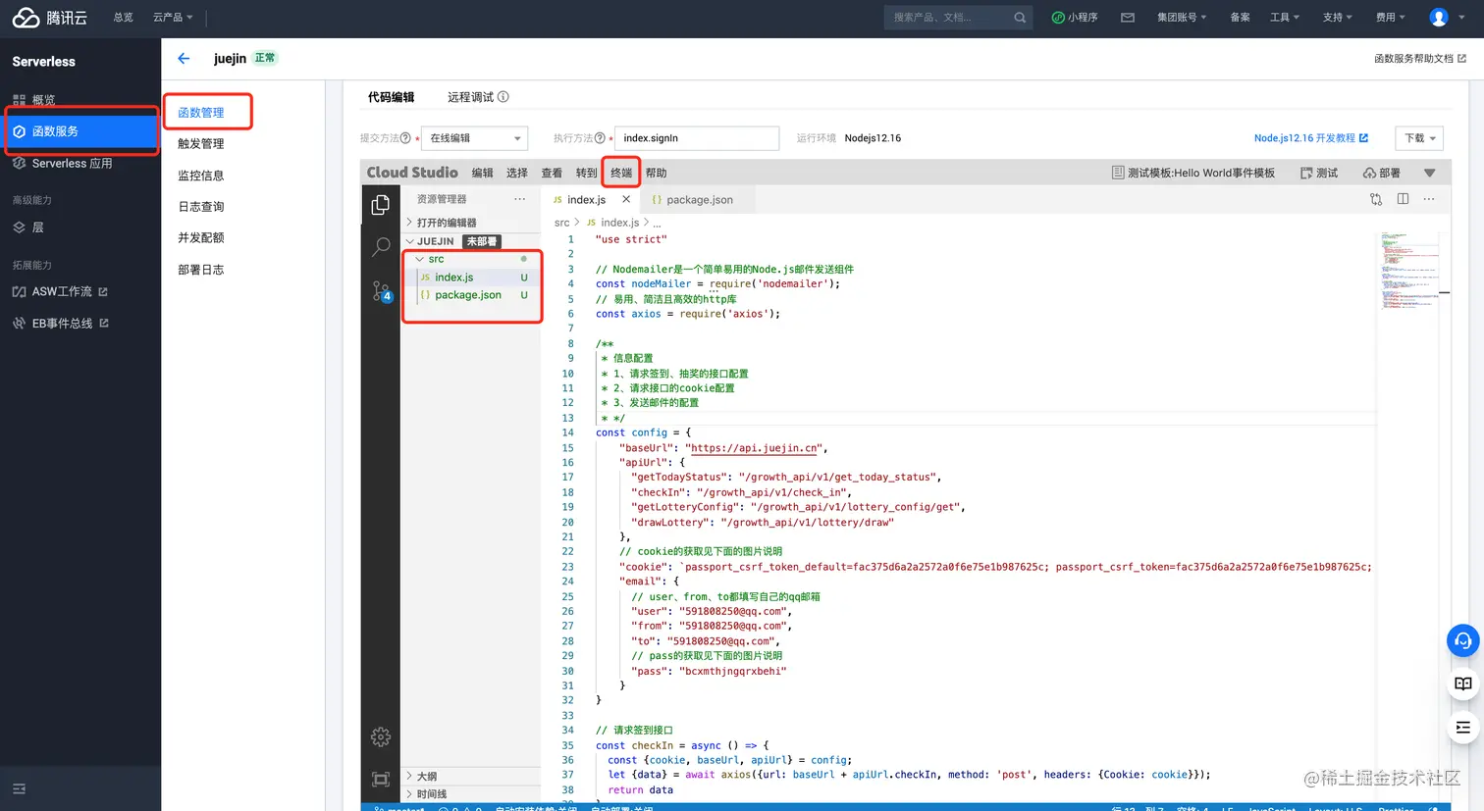Click the top bar search input box
Viewport: 1484px width, 811px height.
[x=959, y=18]
